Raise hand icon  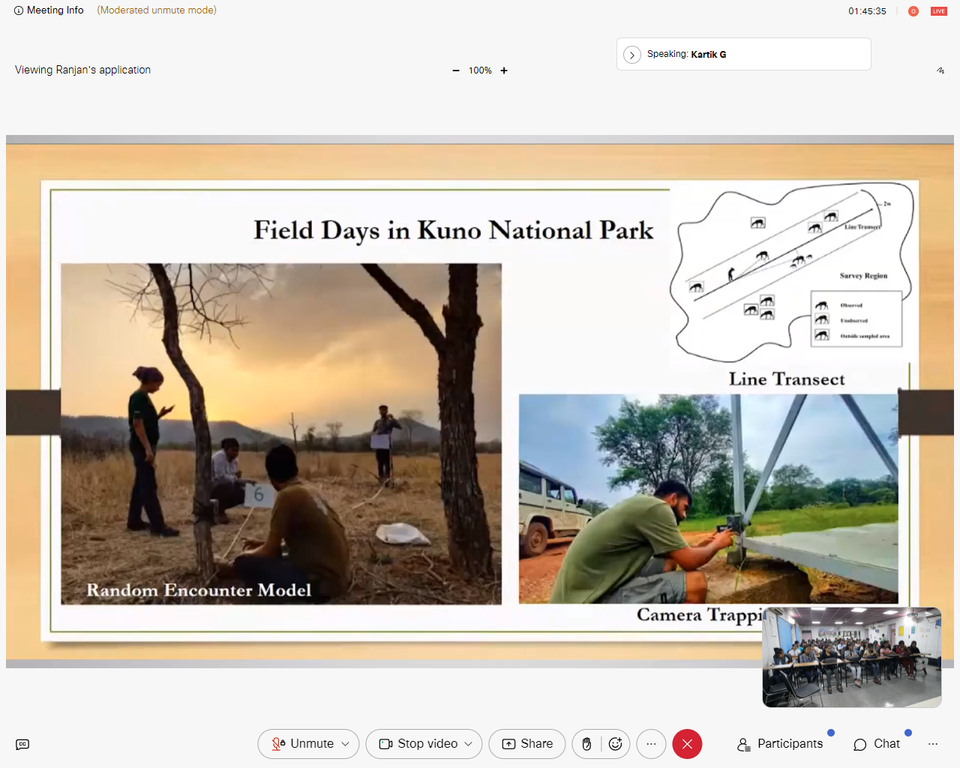point(586,744)
